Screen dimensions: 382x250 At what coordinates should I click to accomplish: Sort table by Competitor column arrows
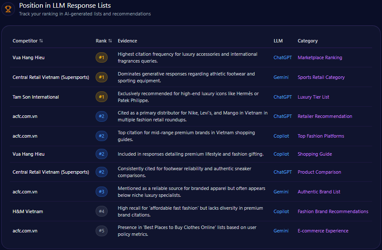click(41, 41)
